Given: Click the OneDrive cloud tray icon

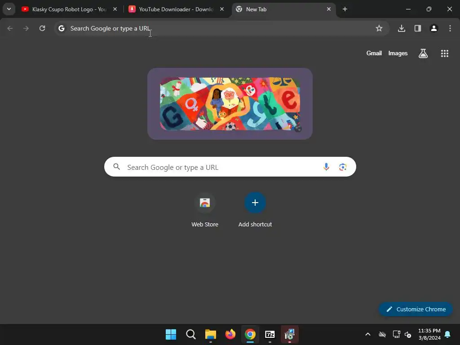Looking at the screenshot, I should click(x=382, y=334).
